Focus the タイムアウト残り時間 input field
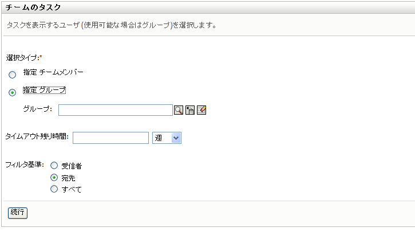 pos(110,138)
